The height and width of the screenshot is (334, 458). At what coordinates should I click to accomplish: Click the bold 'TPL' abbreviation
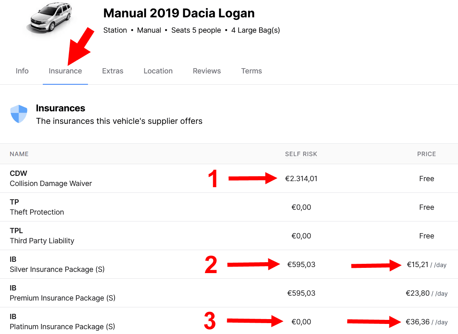(16, 230)
